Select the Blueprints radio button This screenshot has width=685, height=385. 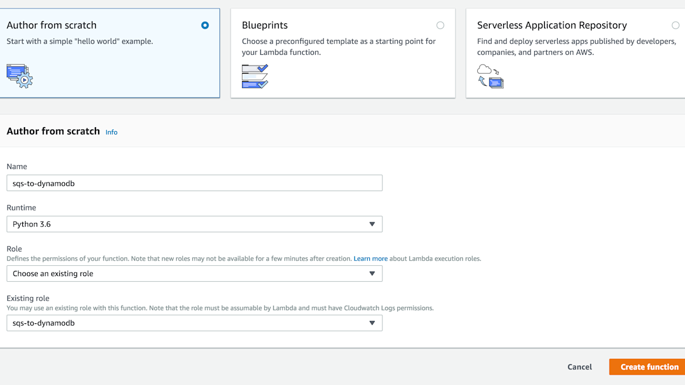(440, 25)
